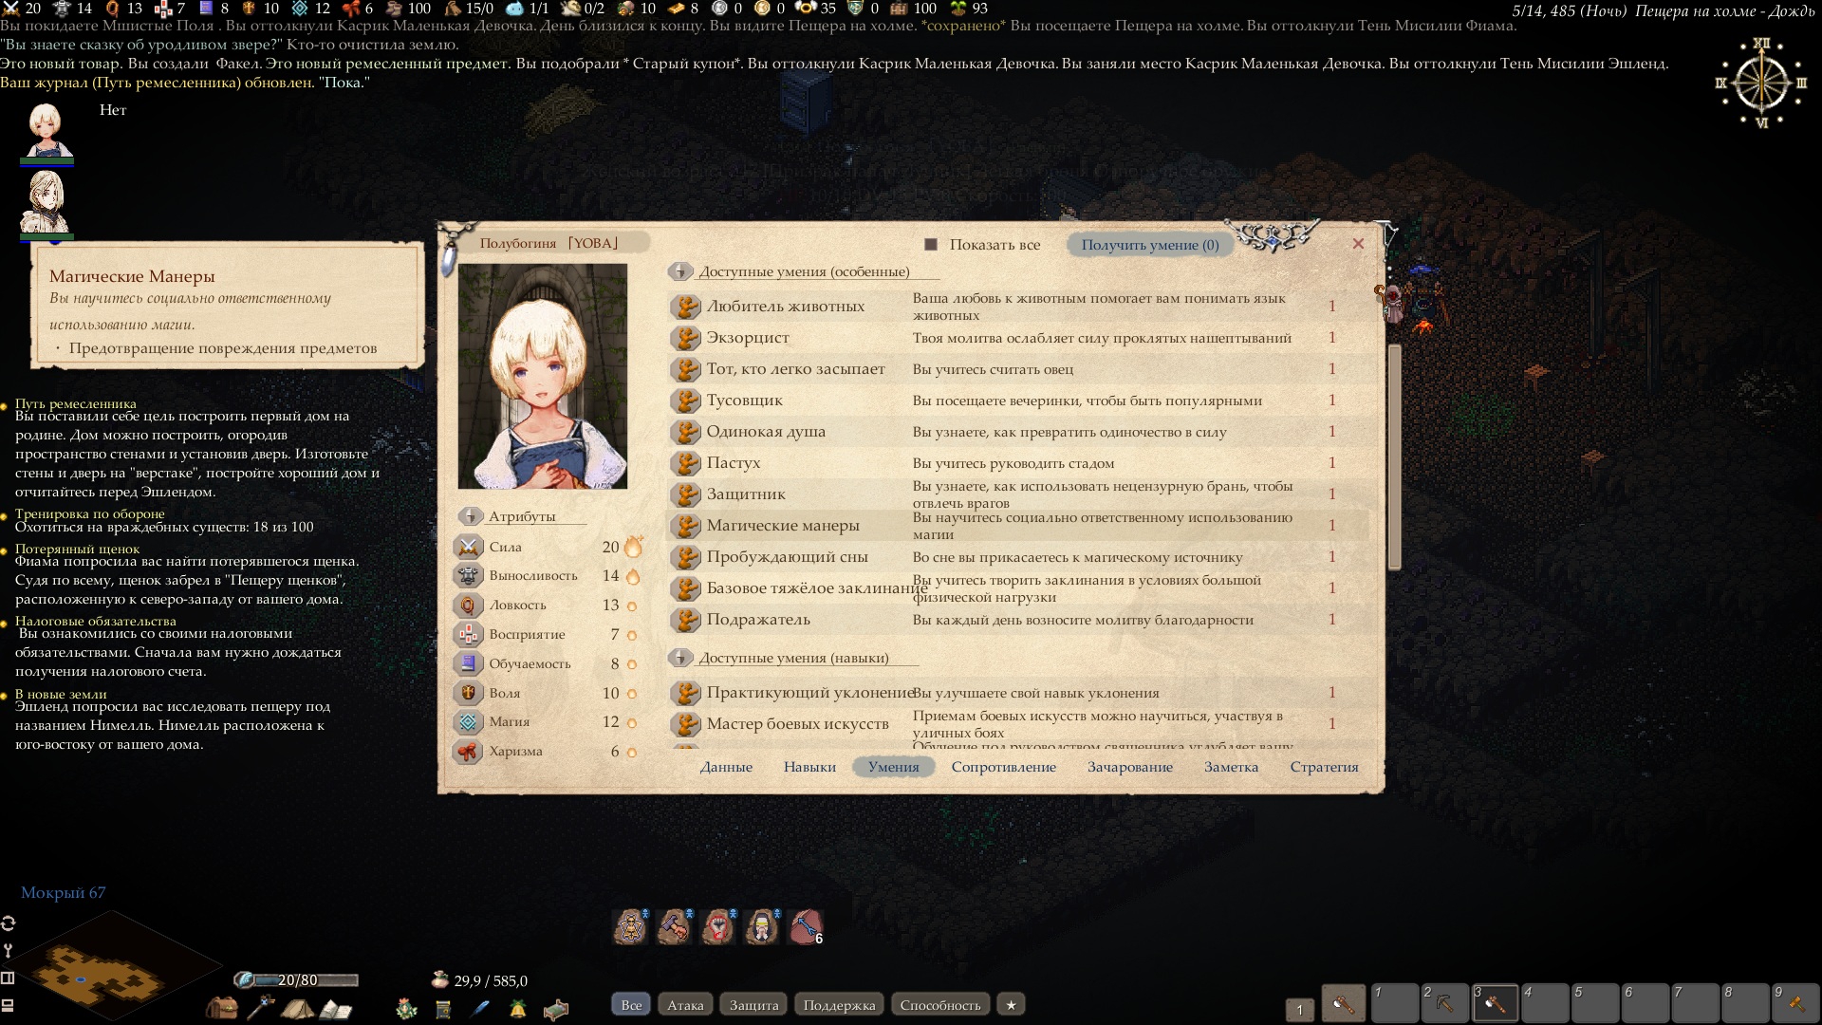Collapse the Атрибуты section header
Image resolution: width=1822 pixels, height=1025 pixels.
(x=470, y=516)
